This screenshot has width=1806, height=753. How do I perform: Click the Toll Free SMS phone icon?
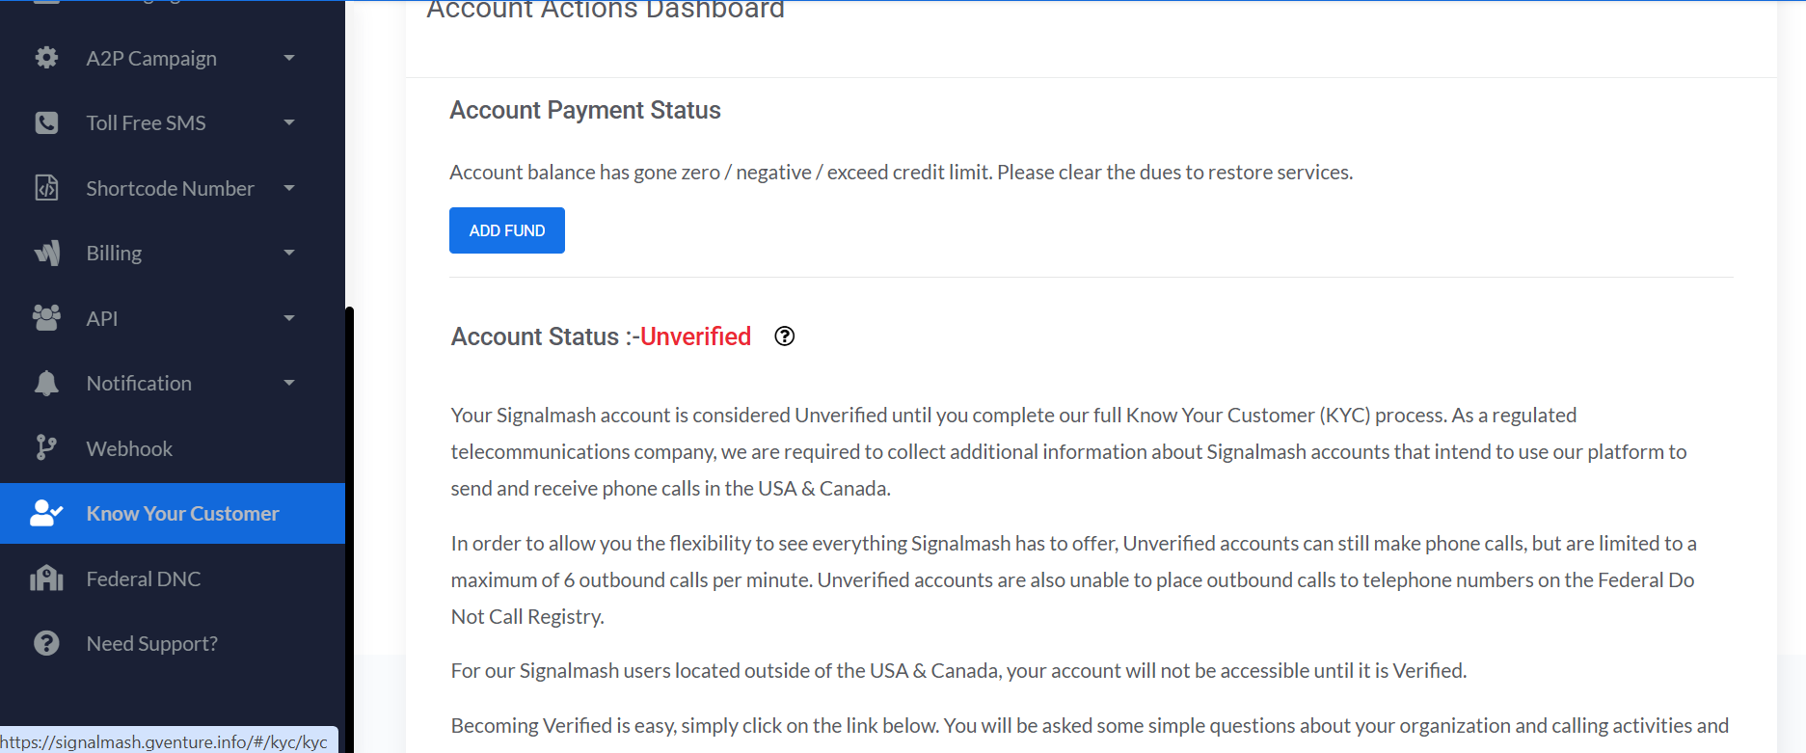[46, 123]
